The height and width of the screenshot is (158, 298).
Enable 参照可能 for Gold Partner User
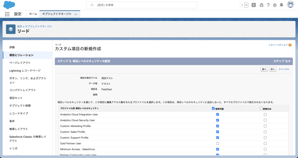pos(217,143)
